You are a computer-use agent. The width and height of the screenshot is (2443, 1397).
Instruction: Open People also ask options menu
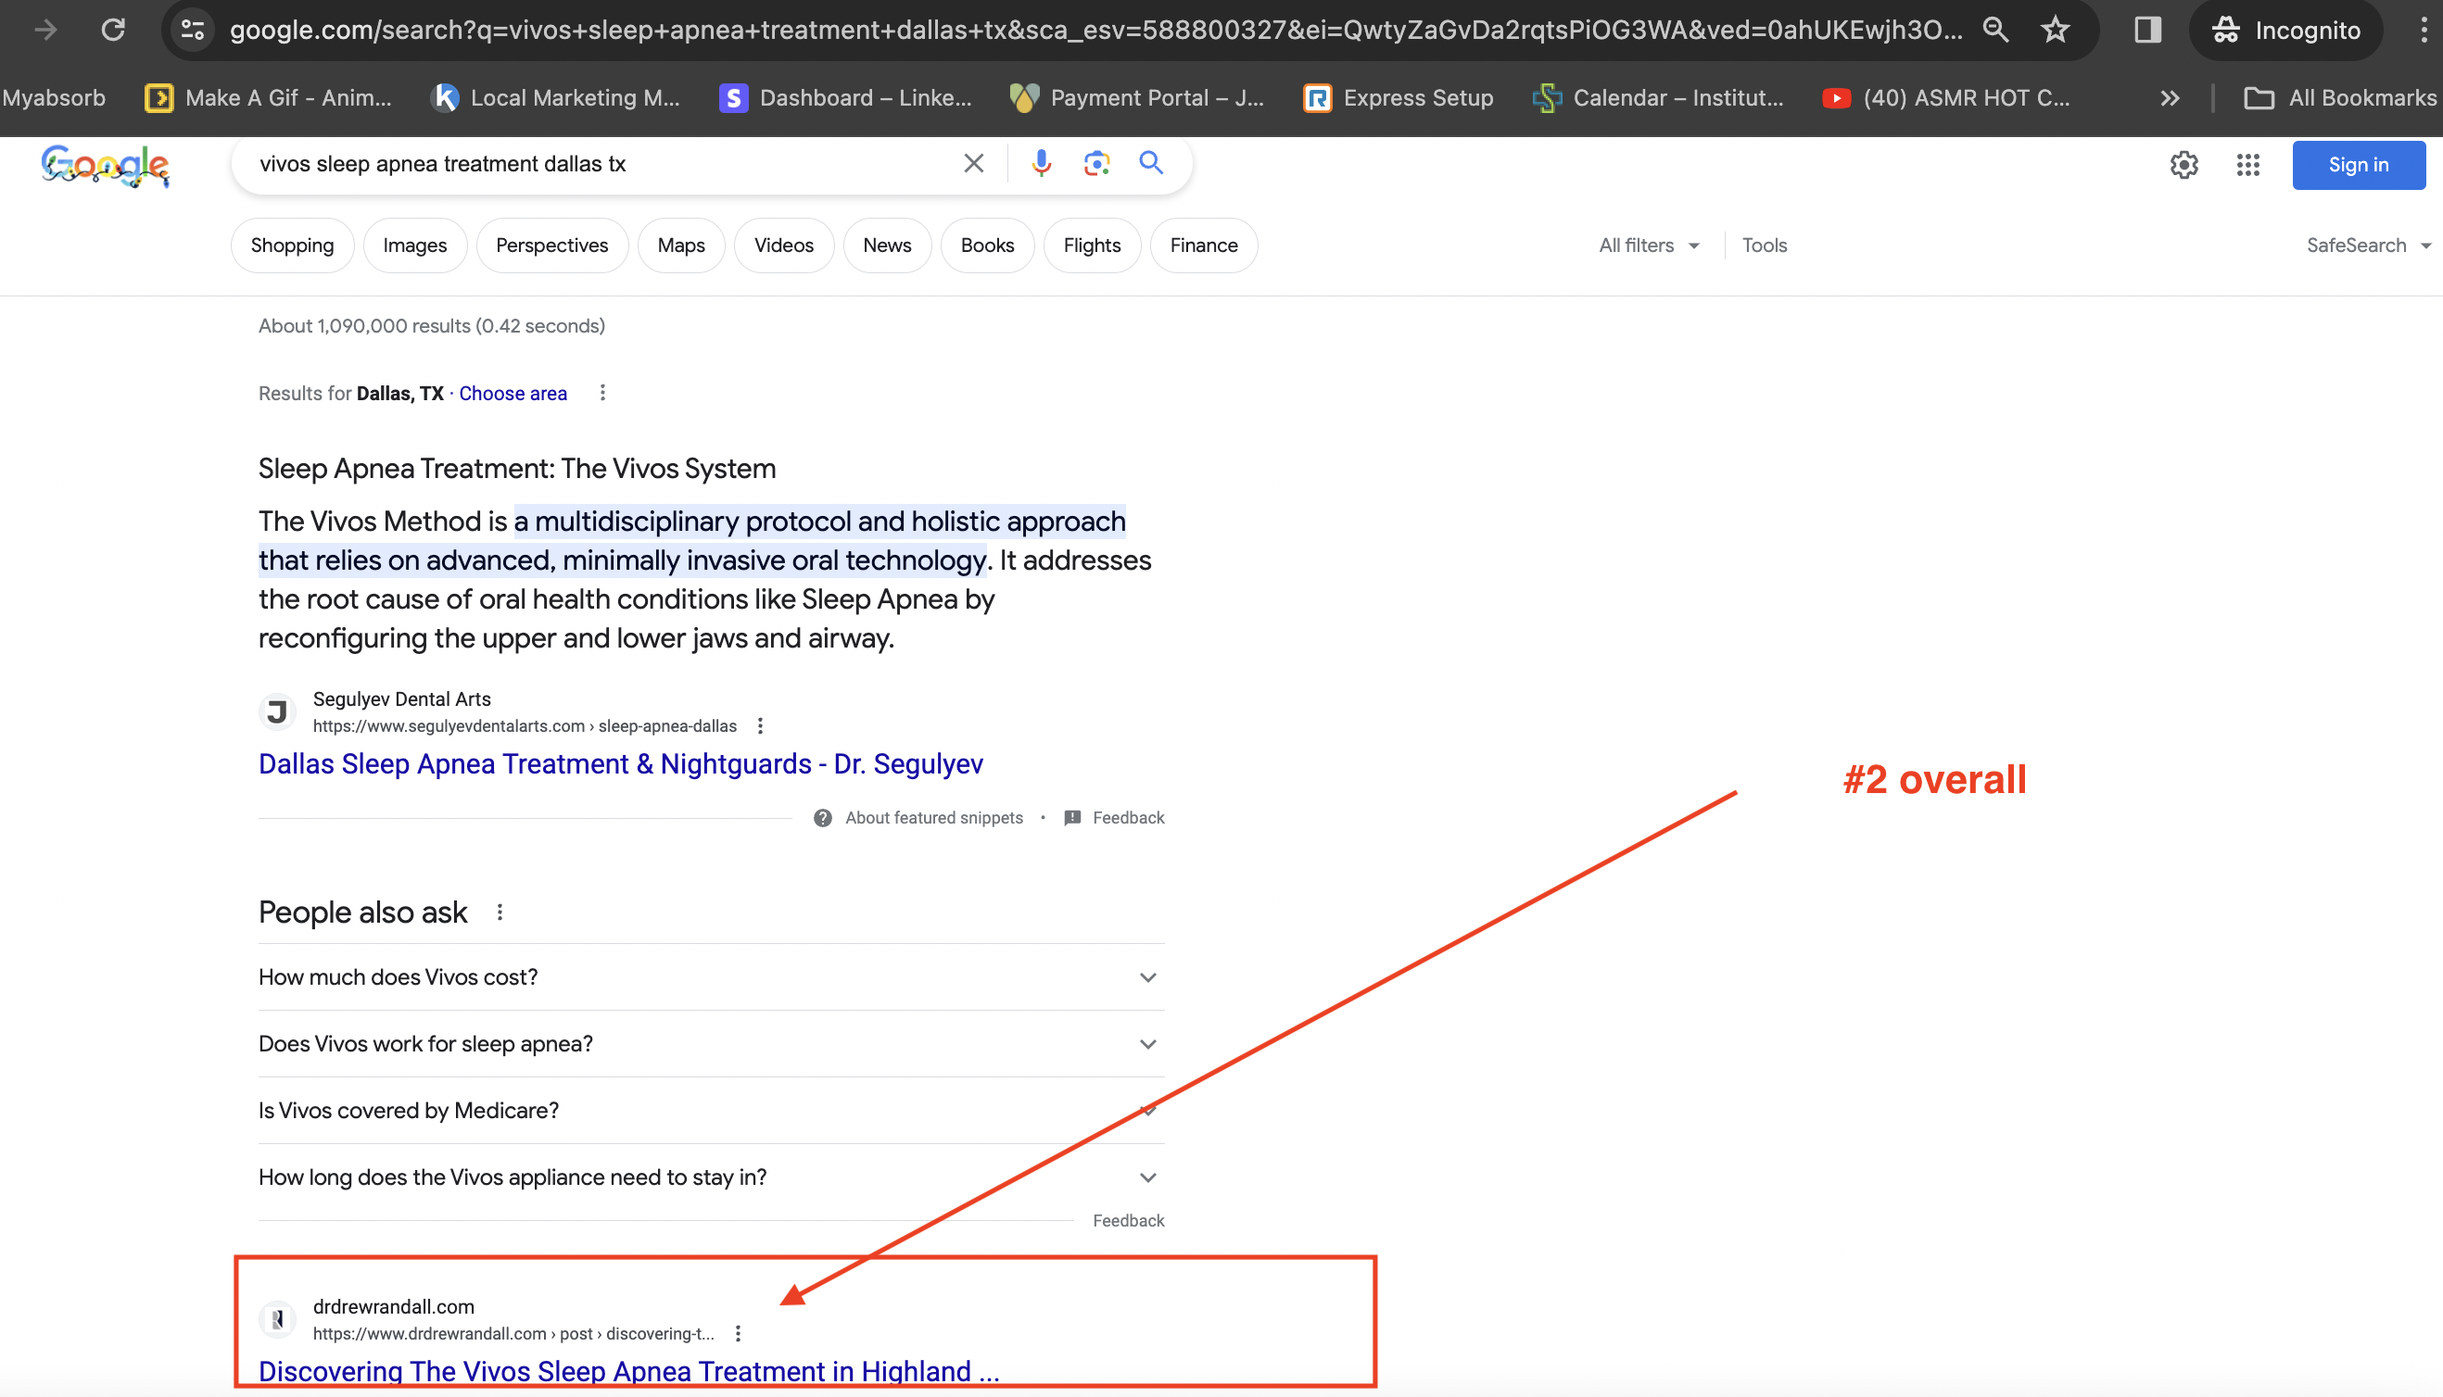point(500,912)
